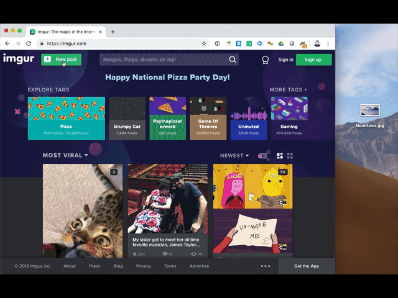Click the views eye icon showing 7K
This screenshot has height=298, width=398.
193,254
